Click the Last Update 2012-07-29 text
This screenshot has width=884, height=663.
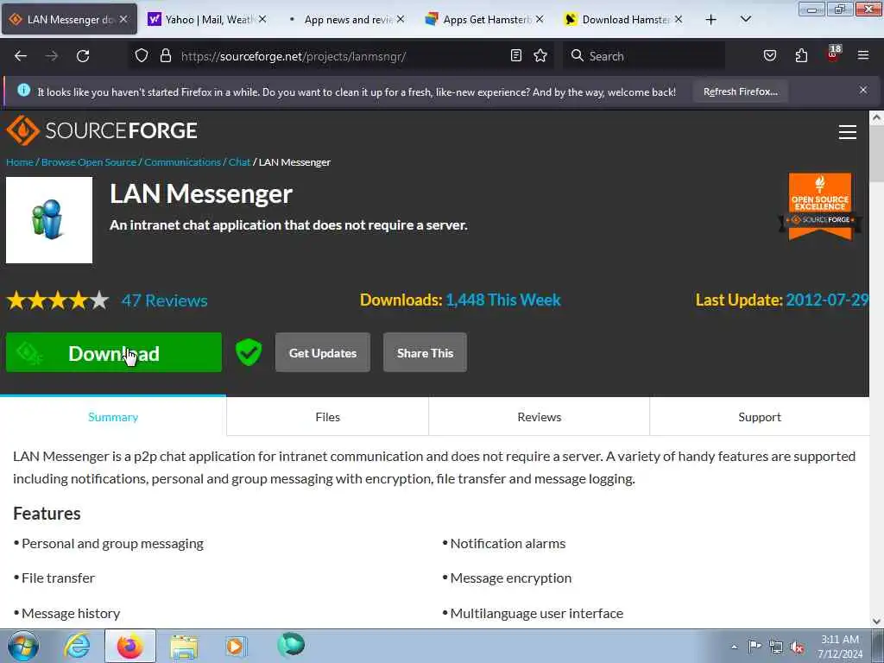(x=782, y=300)
